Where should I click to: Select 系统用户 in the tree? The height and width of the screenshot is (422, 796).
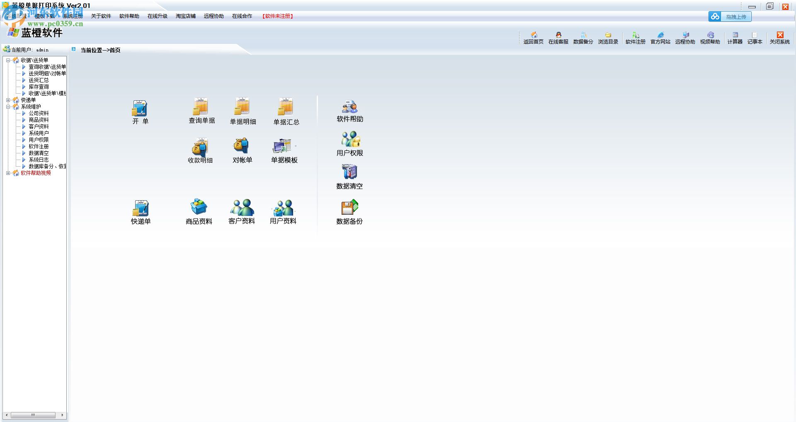click(x=39, y=133)
